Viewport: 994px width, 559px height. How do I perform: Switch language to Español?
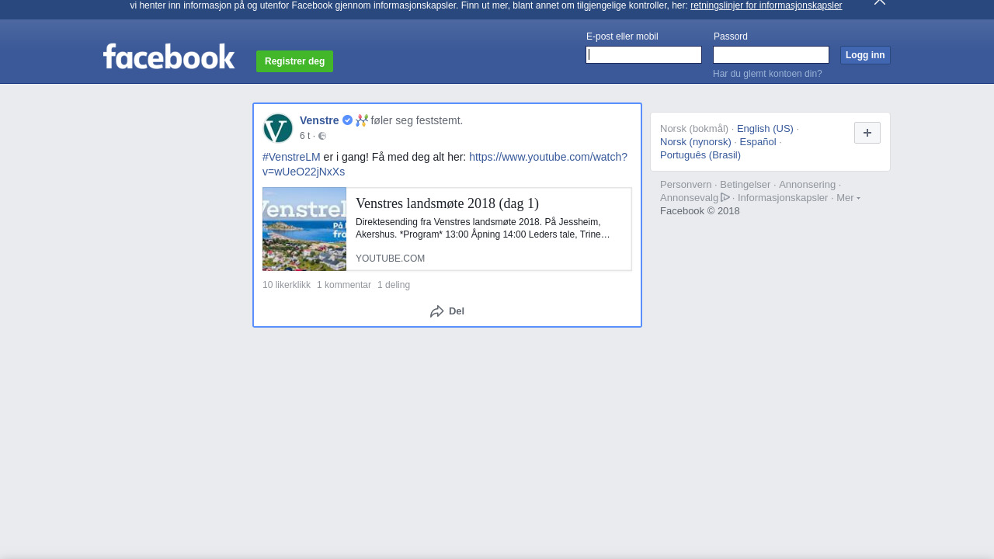[x=758, y=142]
